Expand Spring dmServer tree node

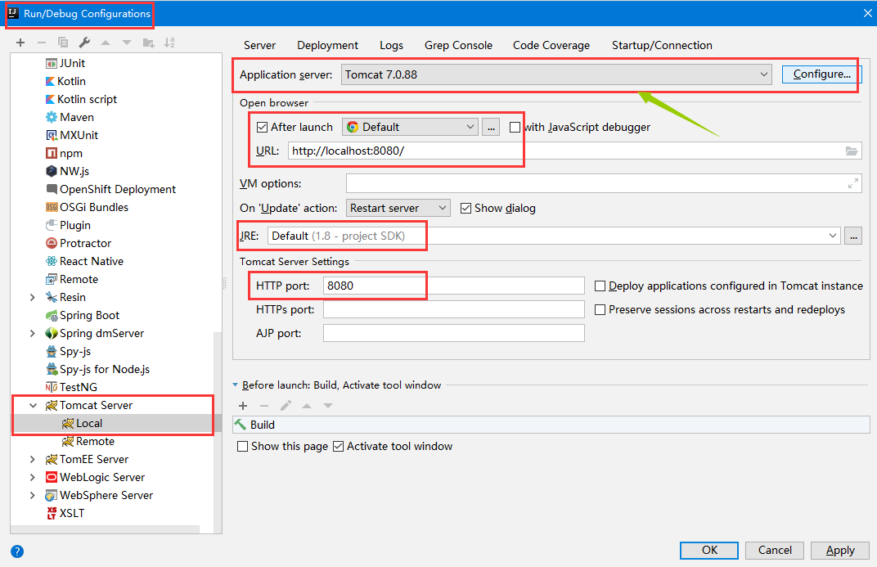(33, 333)
